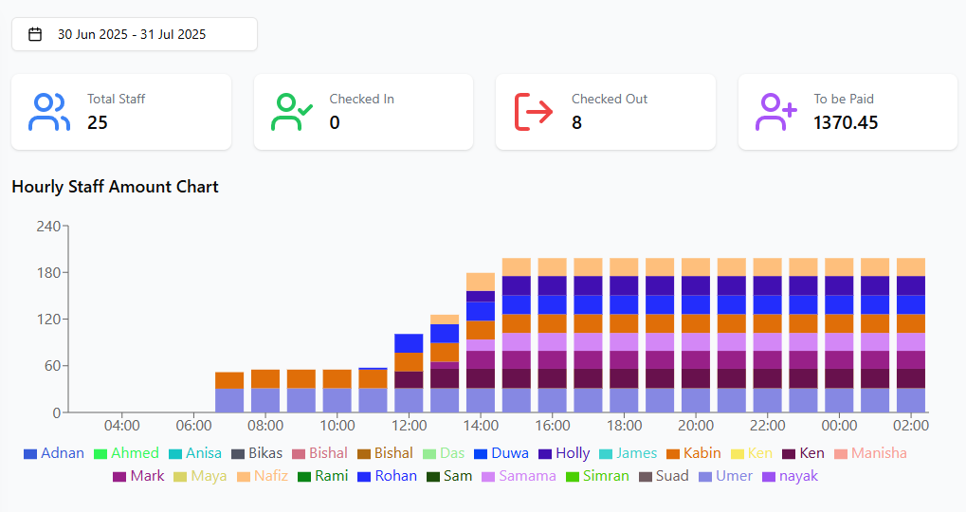Click the red Checked Out exit icon
The height and width of the screenshot is (512, 966).
533,112
